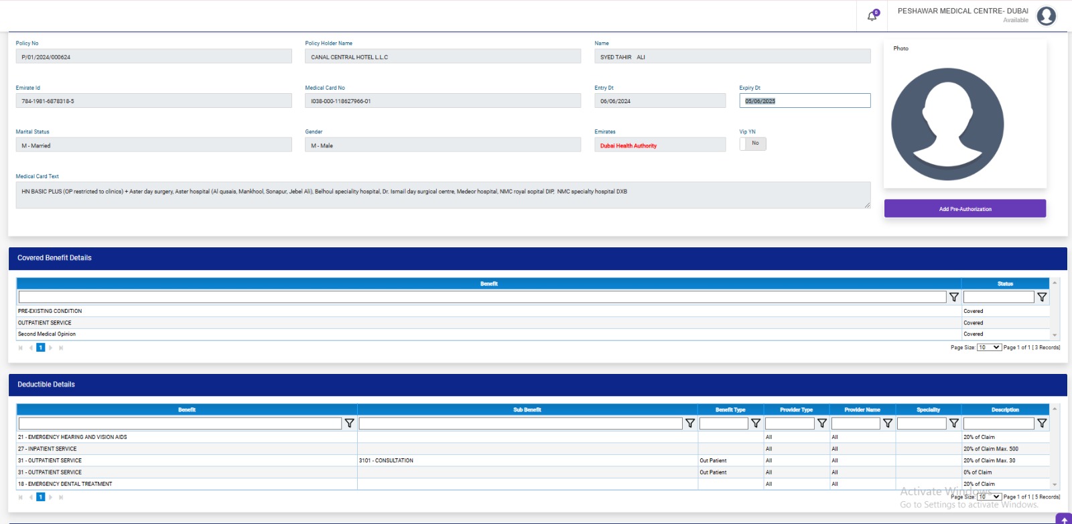1072x524 pixels.
Task: Sort by the Status column header
Action: 1005,283
